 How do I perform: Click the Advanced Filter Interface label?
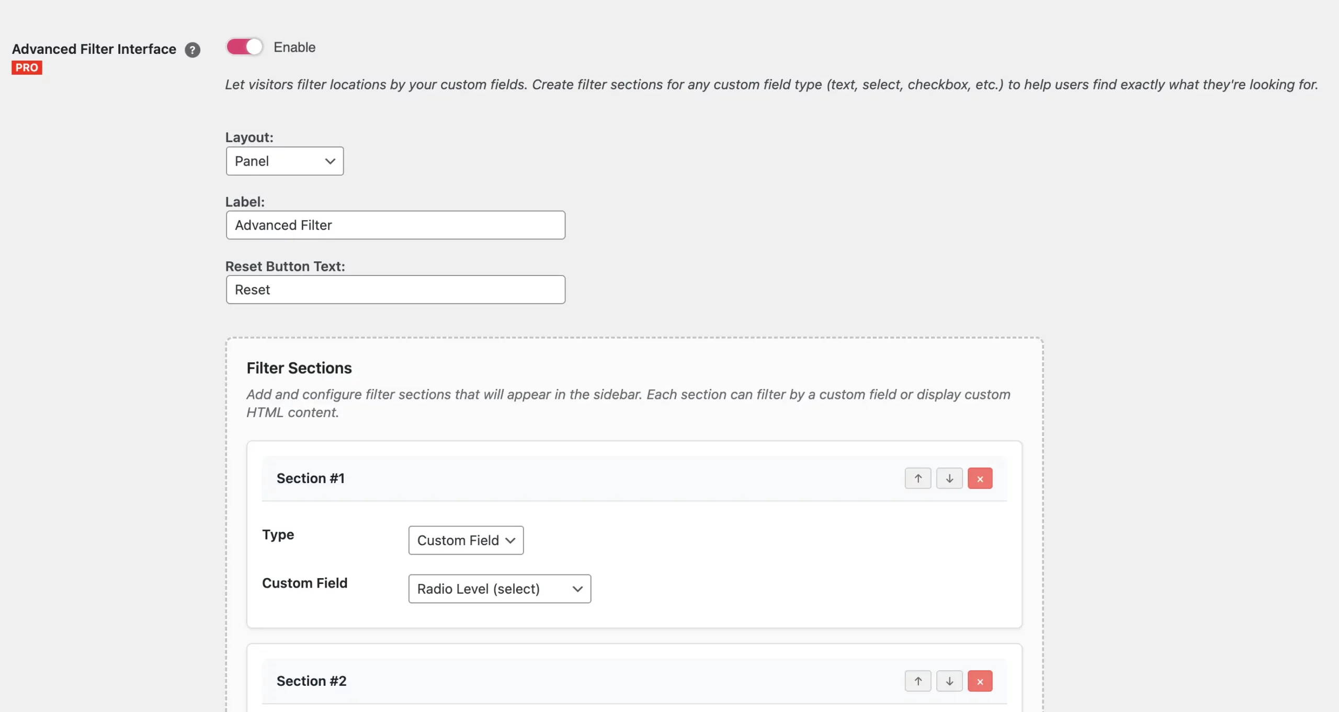[x=94, y=49]
